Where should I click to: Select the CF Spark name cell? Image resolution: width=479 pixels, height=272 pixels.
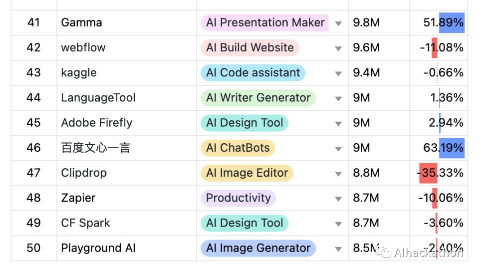[x=126, y=223]
